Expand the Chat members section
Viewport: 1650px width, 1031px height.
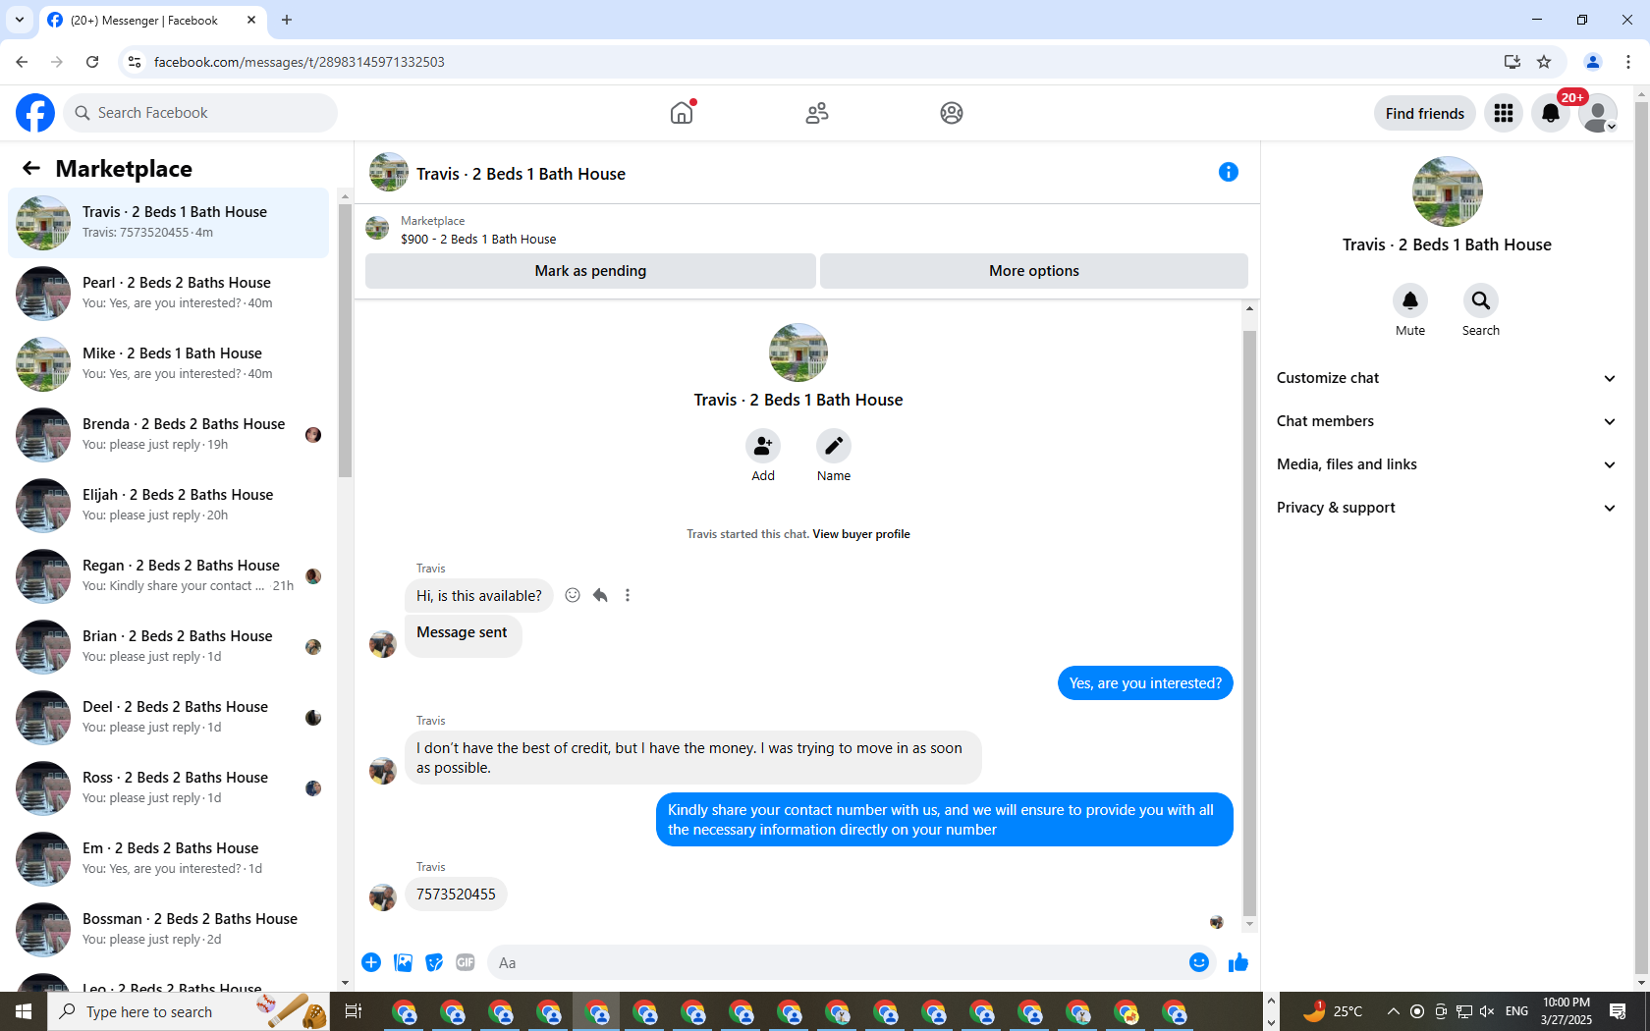[1446, 421]
